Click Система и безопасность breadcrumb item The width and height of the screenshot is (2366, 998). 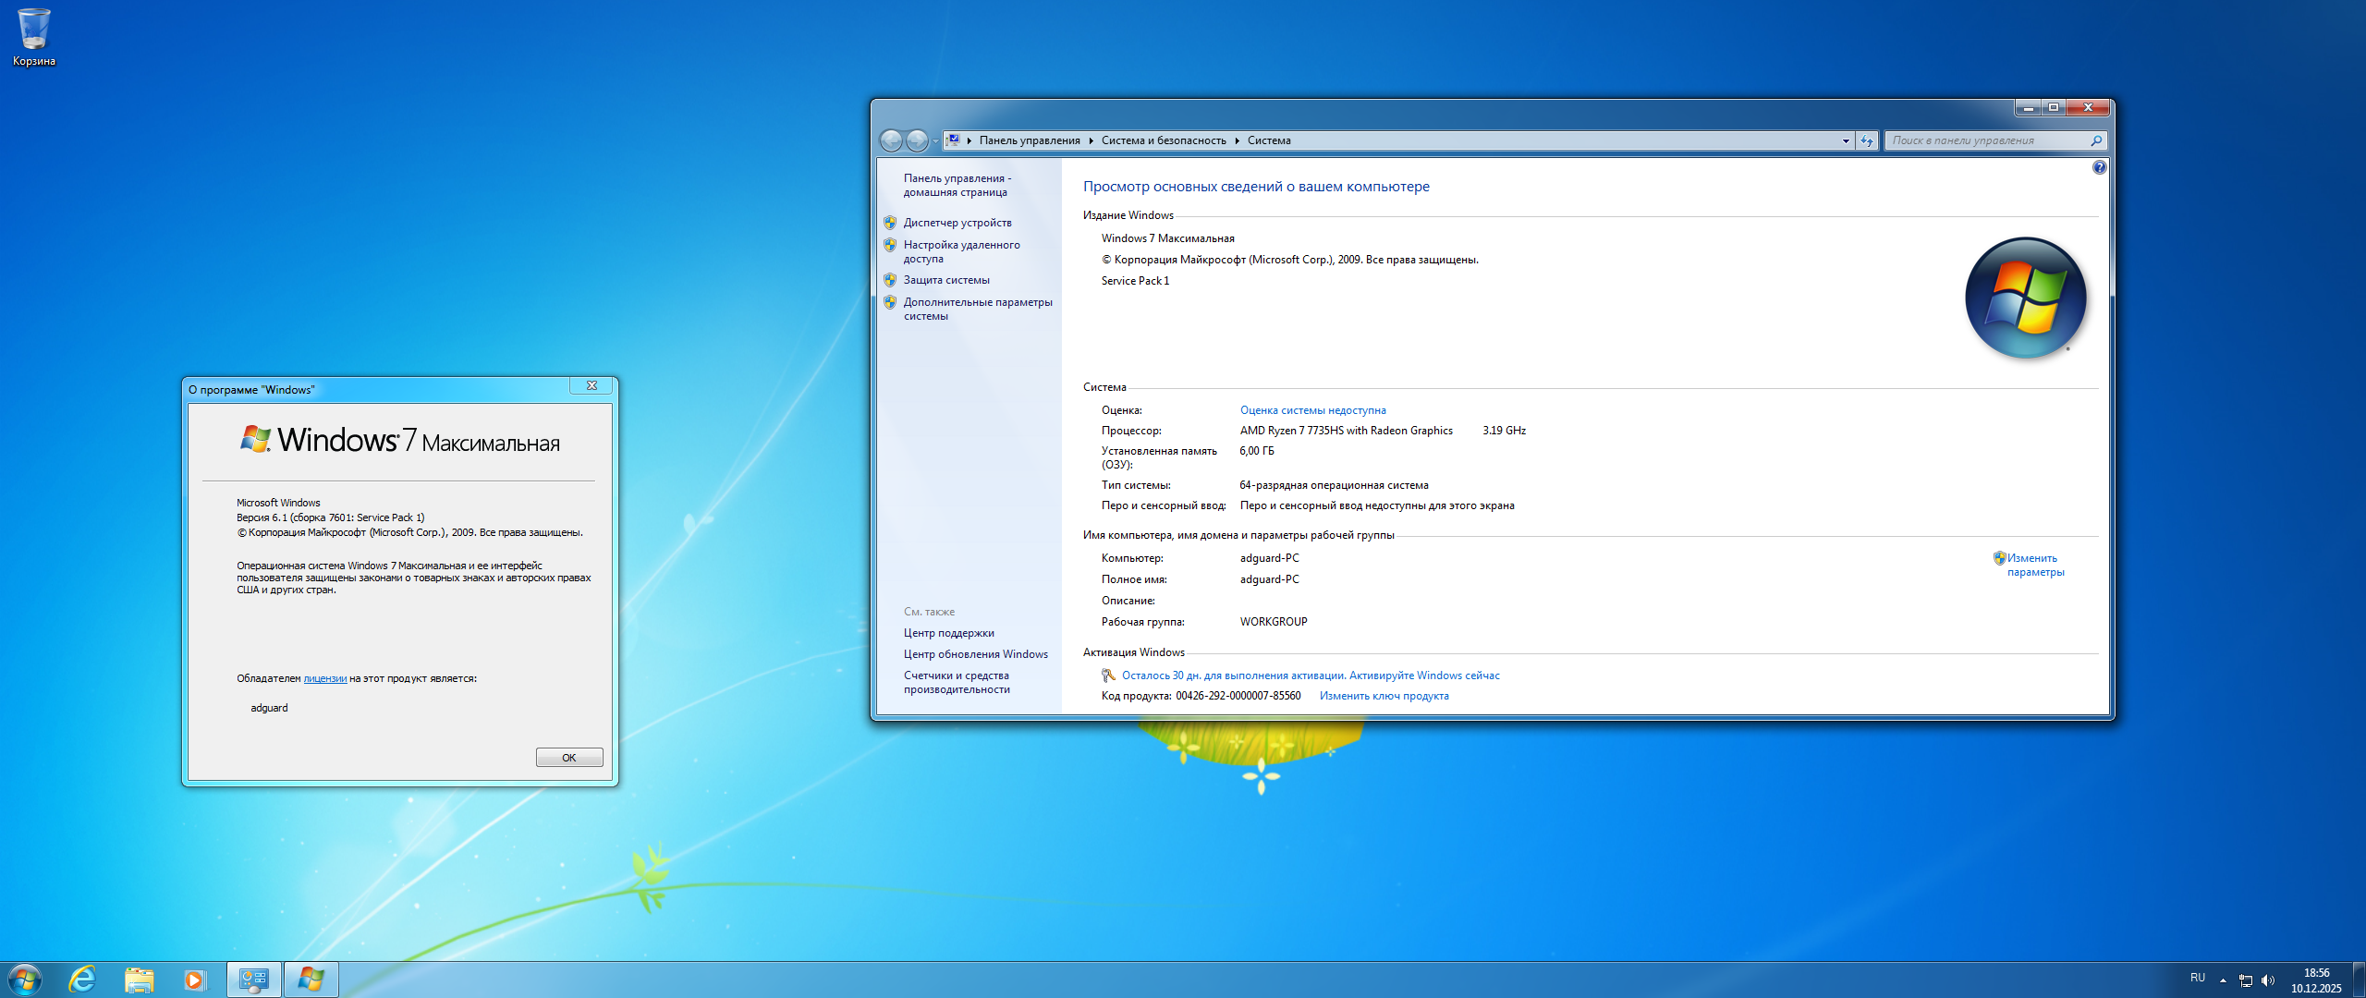1163,140
